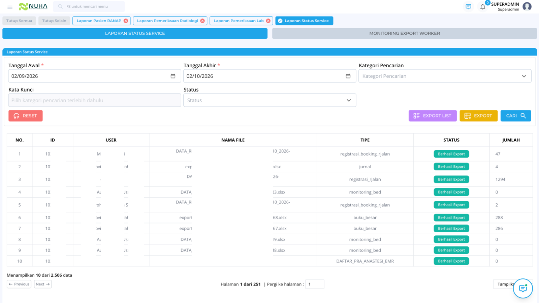Click the Tutup Selain button

[54, 21]
